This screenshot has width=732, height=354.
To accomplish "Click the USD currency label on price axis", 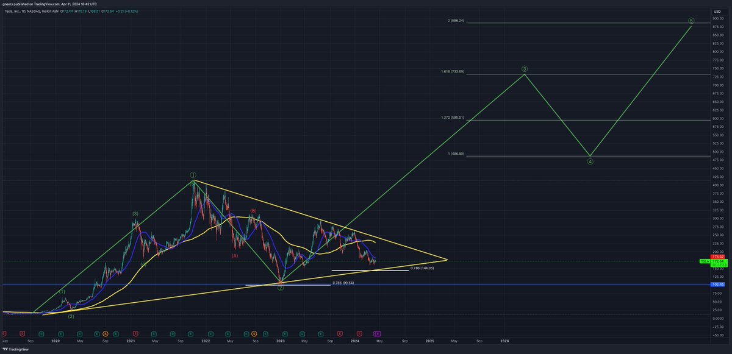I will point(717,12).
